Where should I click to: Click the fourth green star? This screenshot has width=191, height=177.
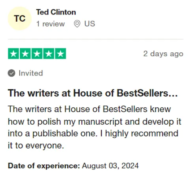click(x=49, y=53)
